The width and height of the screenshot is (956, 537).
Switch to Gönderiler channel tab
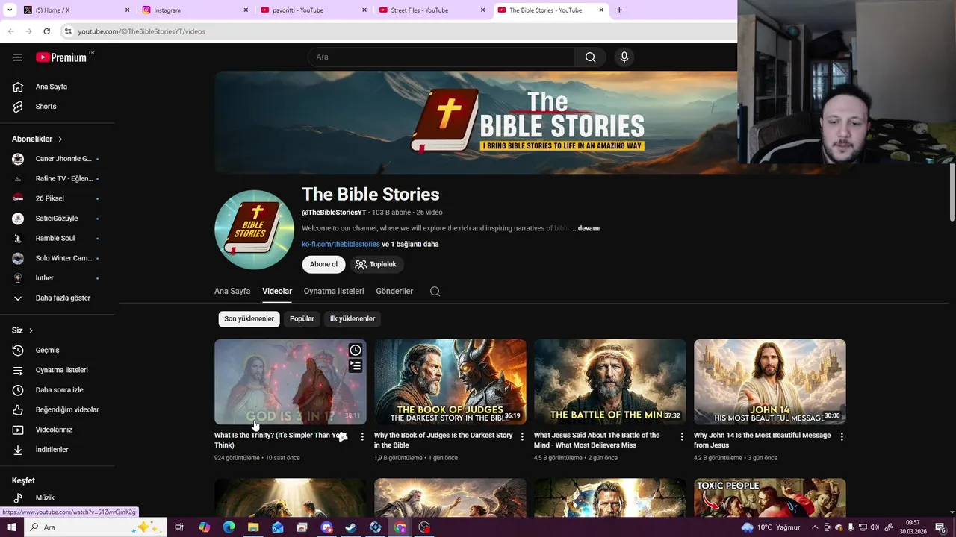[394, 292]
